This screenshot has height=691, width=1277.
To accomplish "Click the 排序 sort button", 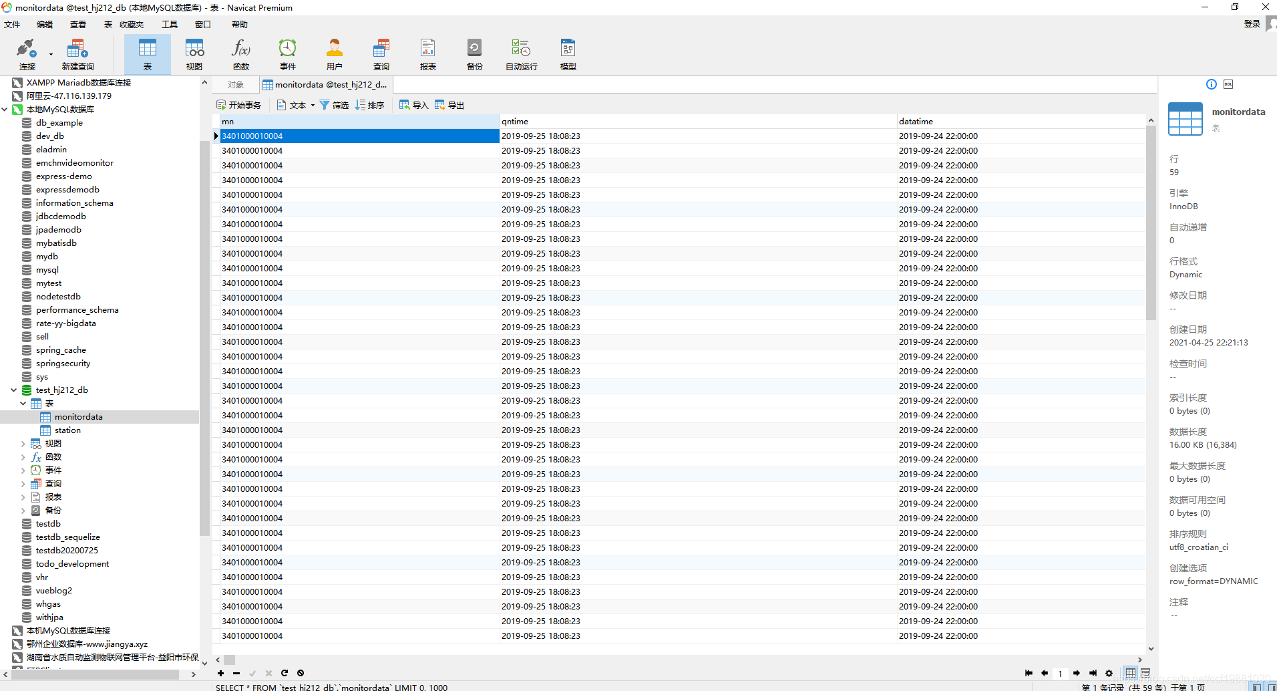I will [x=370, y=105].
